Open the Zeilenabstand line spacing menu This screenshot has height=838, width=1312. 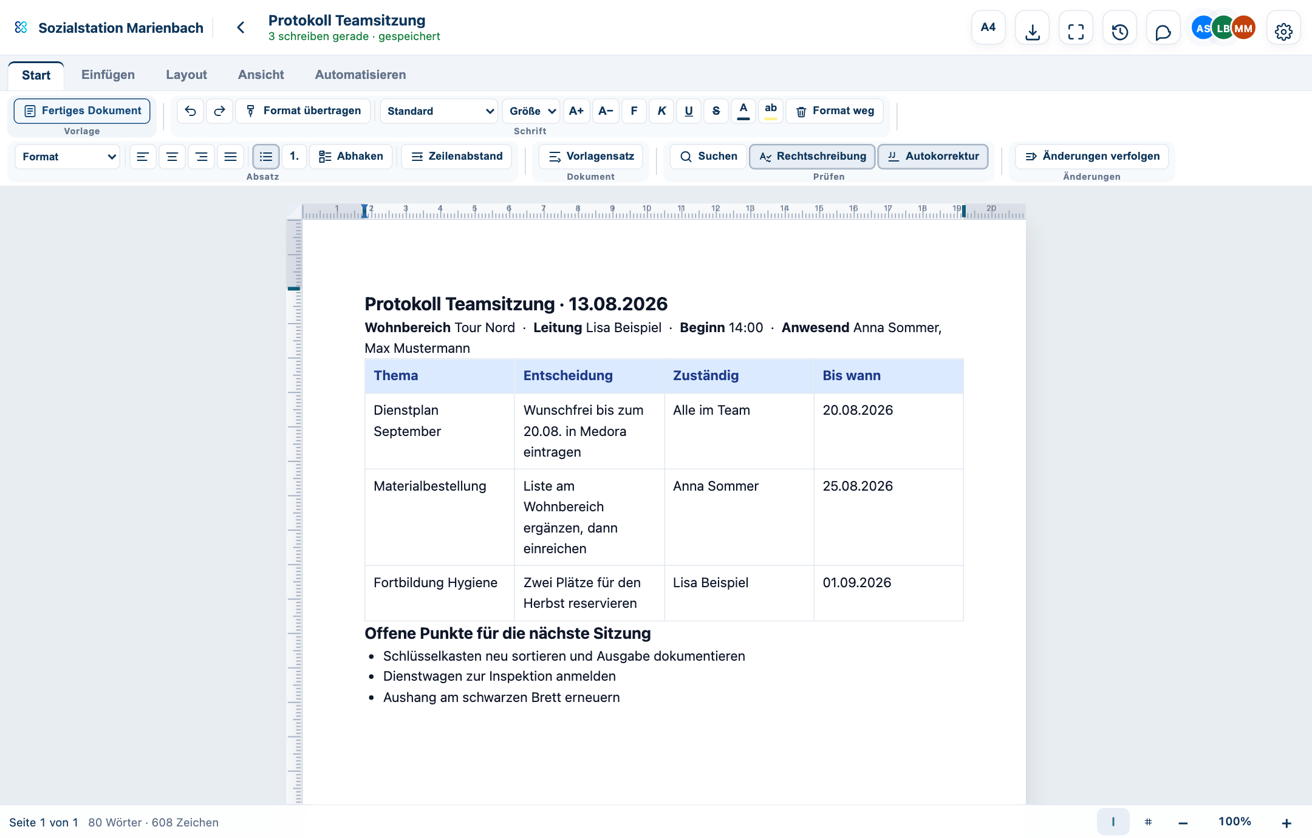pos(457,157)
